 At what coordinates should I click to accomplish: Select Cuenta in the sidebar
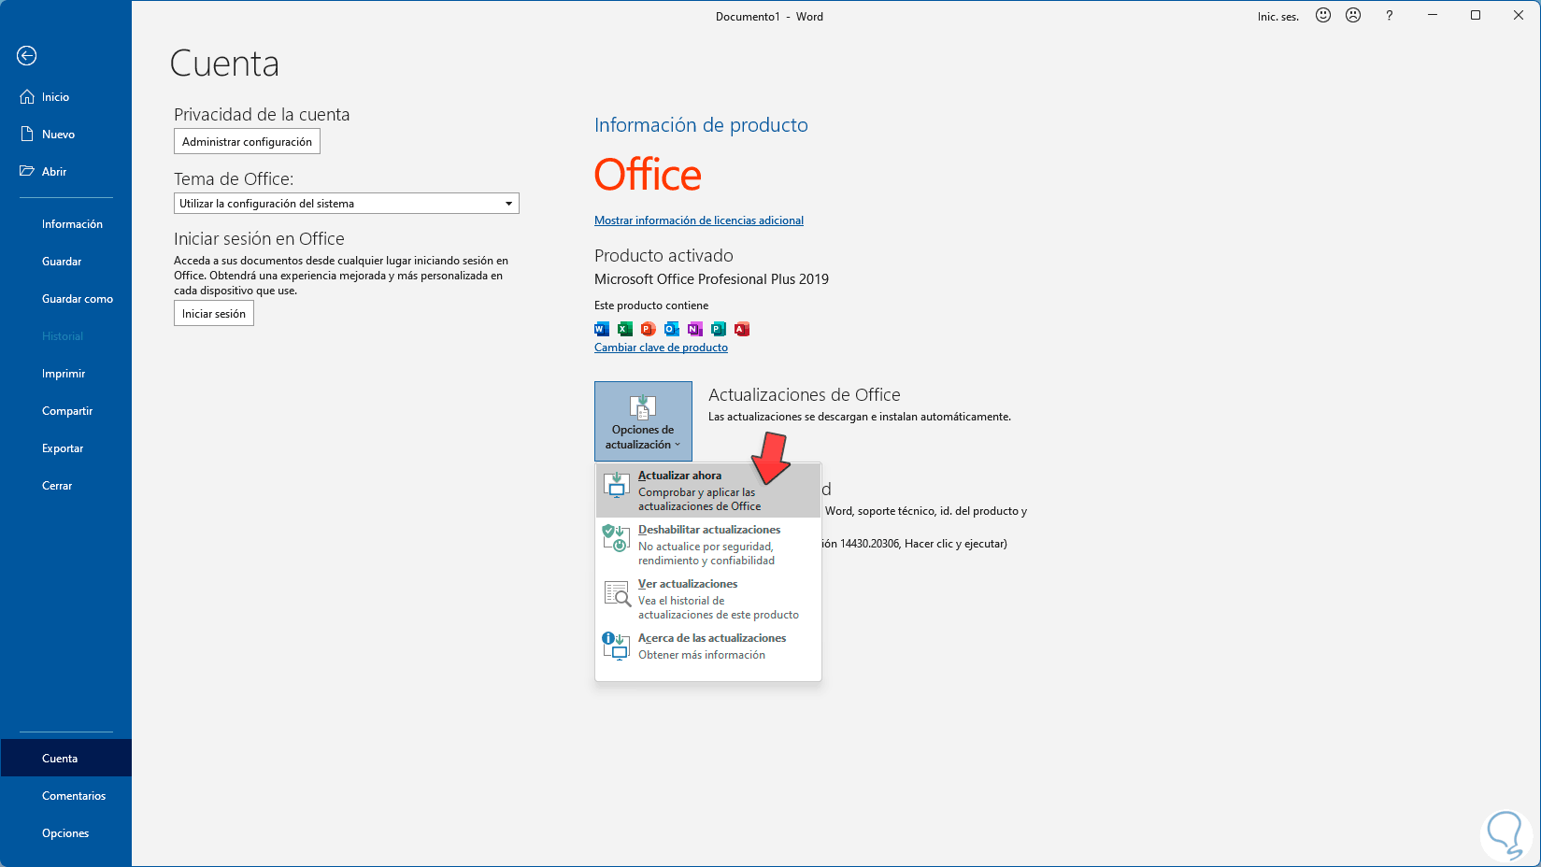click(65, 759)
